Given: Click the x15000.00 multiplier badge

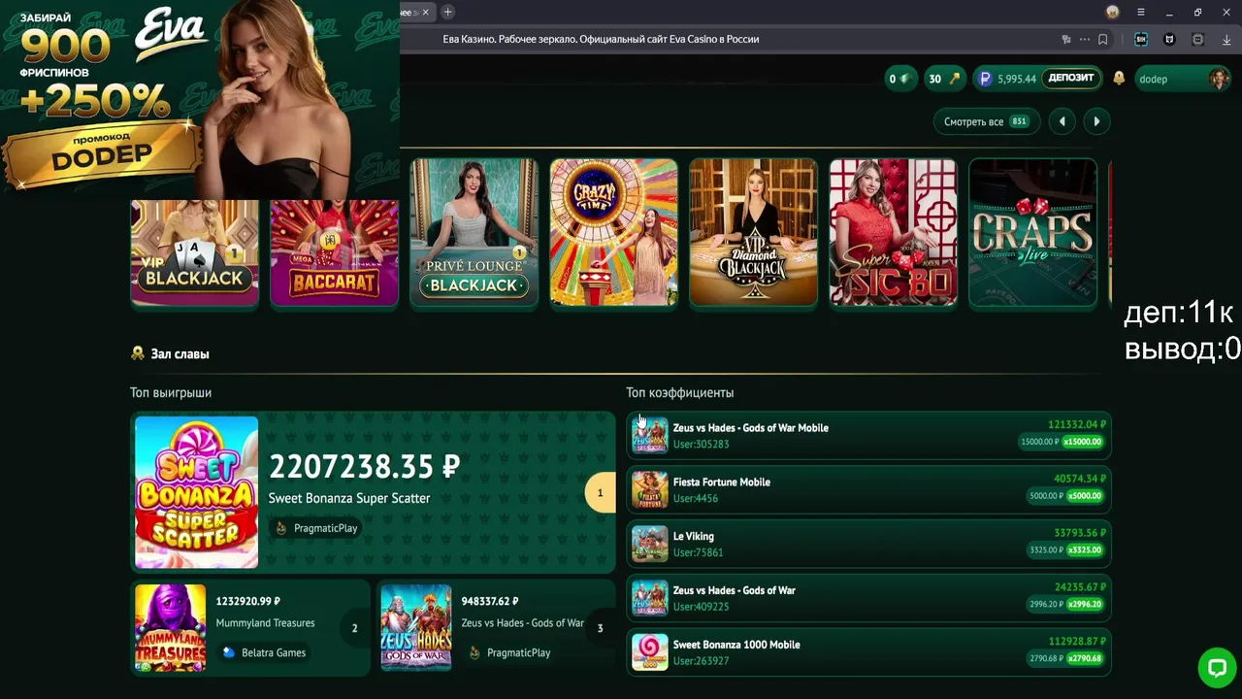Looking at the screenshot, I should pos(1083,442).
